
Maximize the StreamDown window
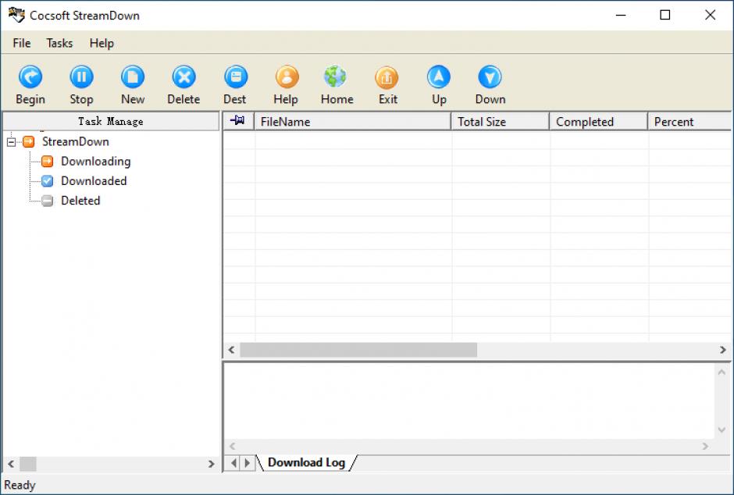point(665,15)
